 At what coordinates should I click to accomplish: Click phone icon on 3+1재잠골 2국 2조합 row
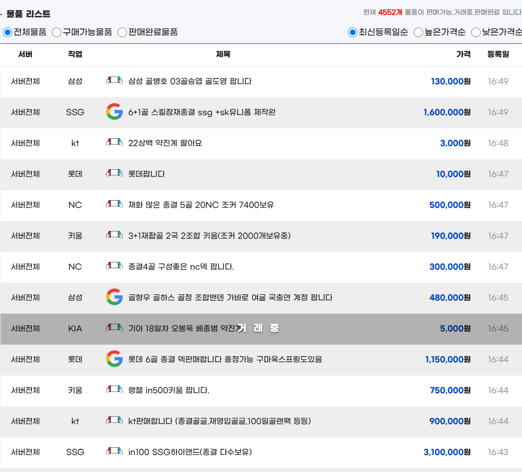tap(114, 235)
